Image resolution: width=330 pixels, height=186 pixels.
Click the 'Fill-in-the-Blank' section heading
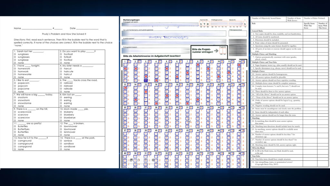click(x=258, y=148)
